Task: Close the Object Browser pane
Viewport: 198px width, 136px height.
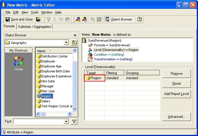Action: pyautogui.click(x=75, y=35)
